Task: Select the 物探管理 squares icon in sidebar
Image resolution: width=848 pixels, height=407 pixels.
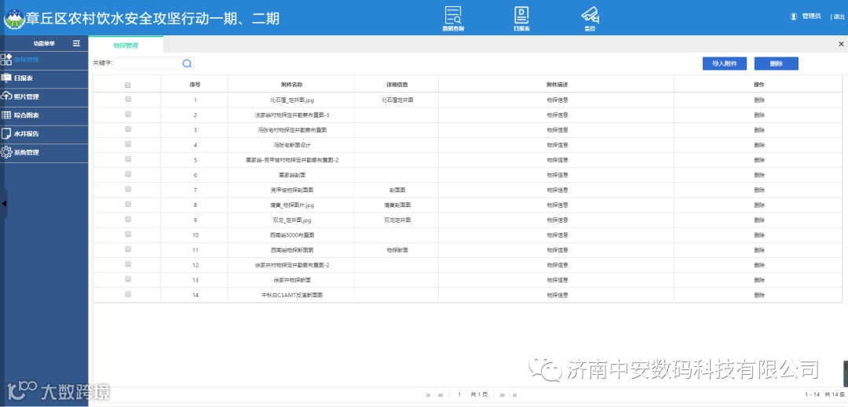Action: 6,60
